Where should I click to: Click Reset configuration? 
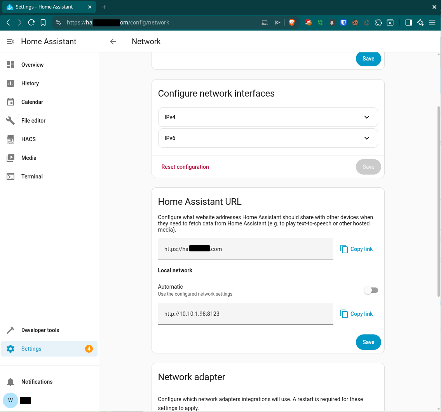click(185, 167)
